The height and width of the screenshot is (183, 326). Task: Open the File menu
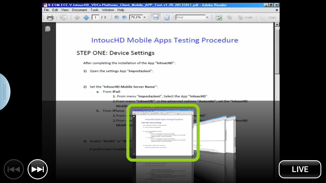click(46, 10)
